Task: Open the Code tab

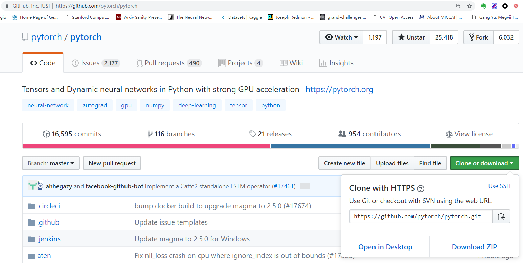Action: [x=43, y=63]
